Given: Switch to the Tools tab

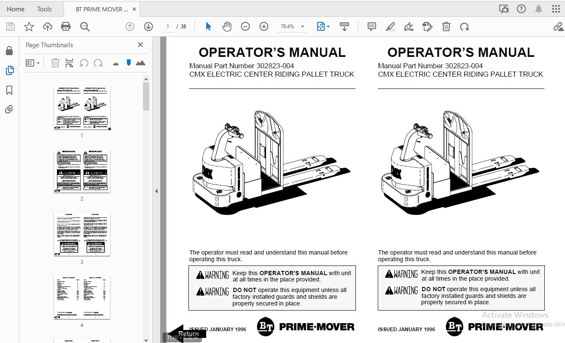Looking at the screenshot, I should tap(44, 9).
